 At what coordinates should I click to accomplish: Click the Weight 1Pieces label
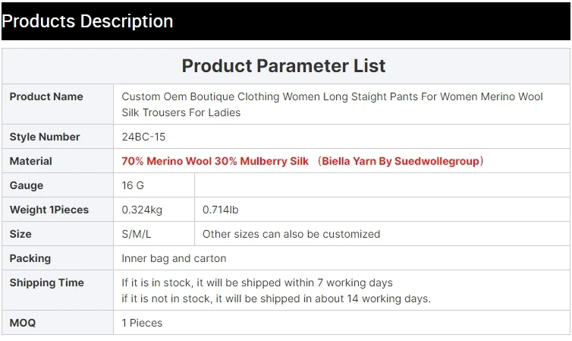pyautogui.click(x=49, y=210)
